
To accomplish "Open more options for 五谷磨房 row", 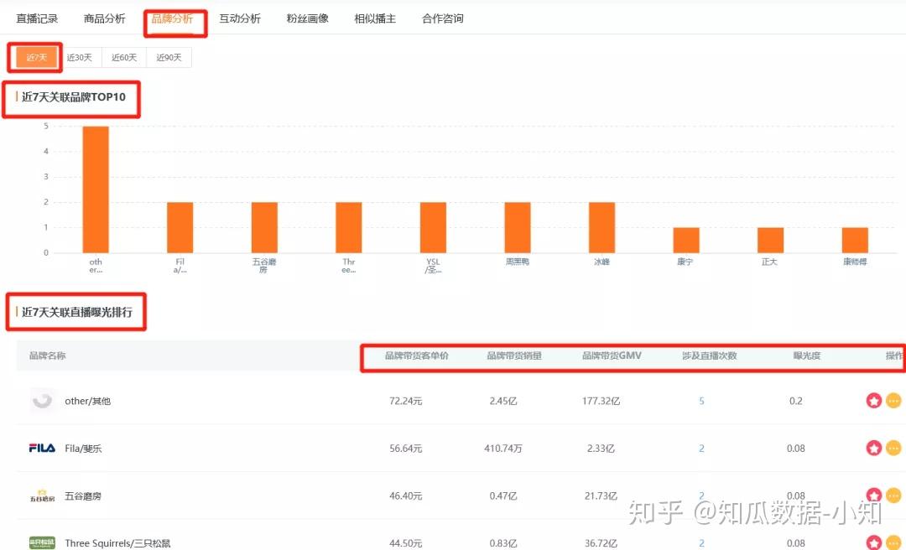I will coord(893,496).
